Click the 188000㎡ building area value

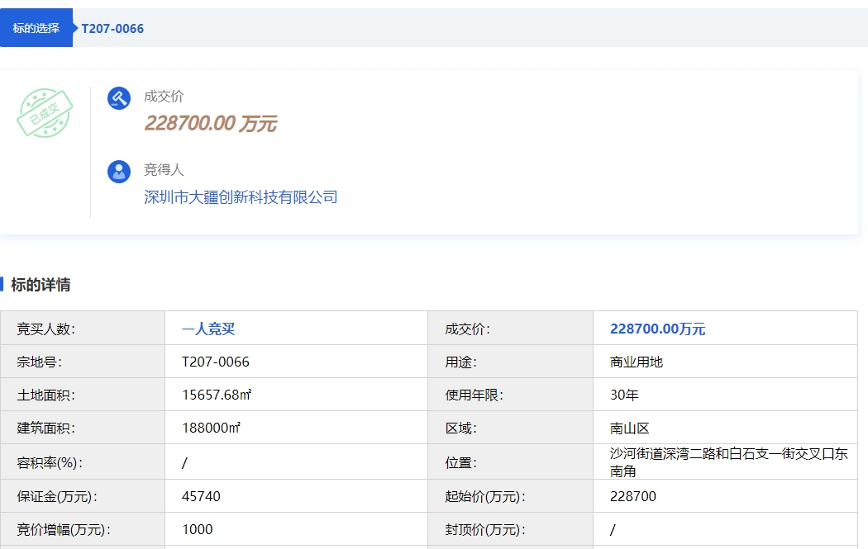pyautogui.click(x=211, y=428)
